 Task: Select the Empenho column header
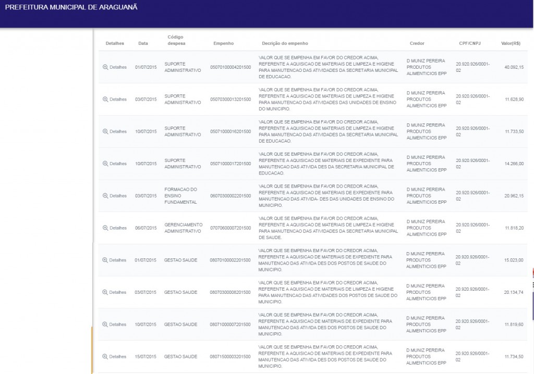(x=224, y=43)
